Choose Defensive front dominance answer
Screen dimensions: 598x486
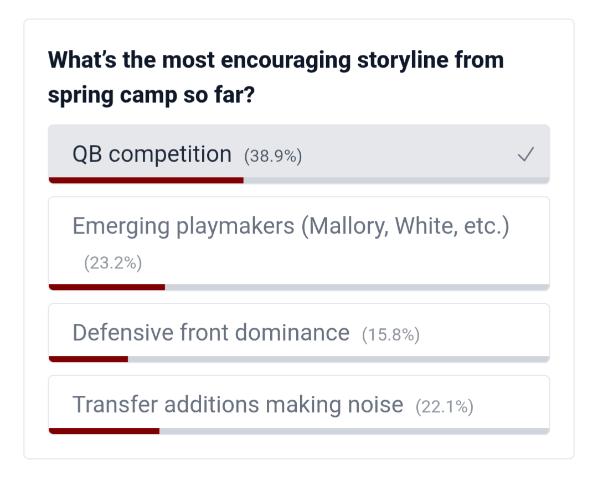[x=210, y=333]
